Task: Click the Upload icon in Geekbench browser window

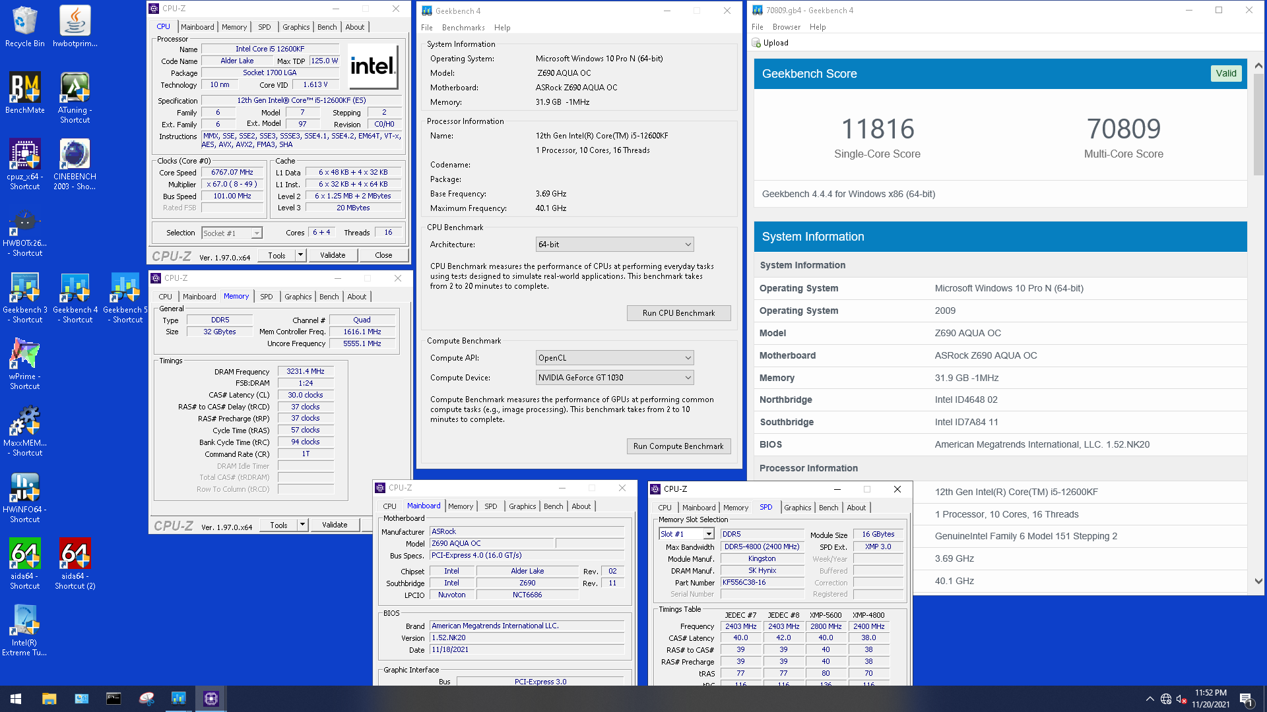Action: tap(756, 43)
